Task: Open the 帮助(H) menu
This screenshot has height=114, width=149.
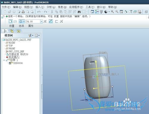Action: pyautogui.click(x=112, y=7)
